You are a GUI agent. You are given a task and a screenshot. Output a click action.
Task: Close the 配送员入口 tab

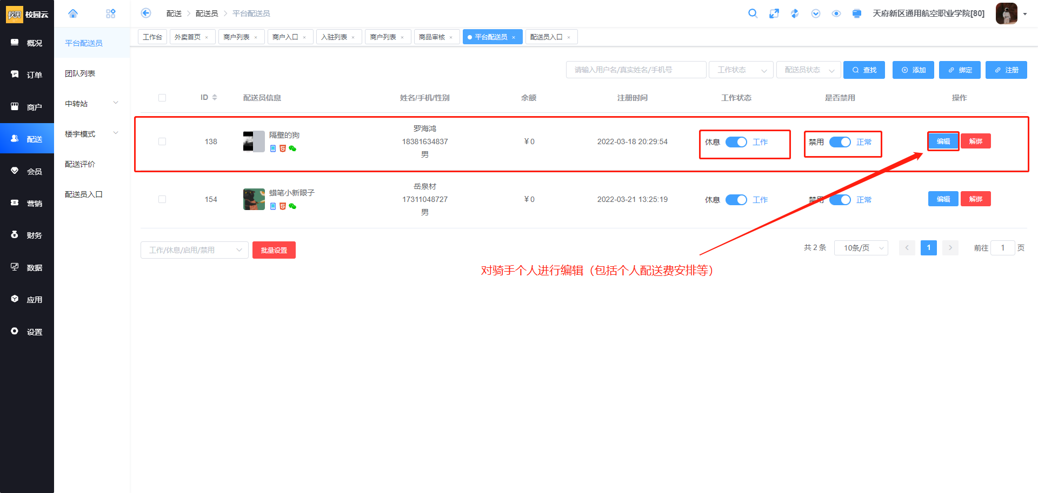click(569, 37)
